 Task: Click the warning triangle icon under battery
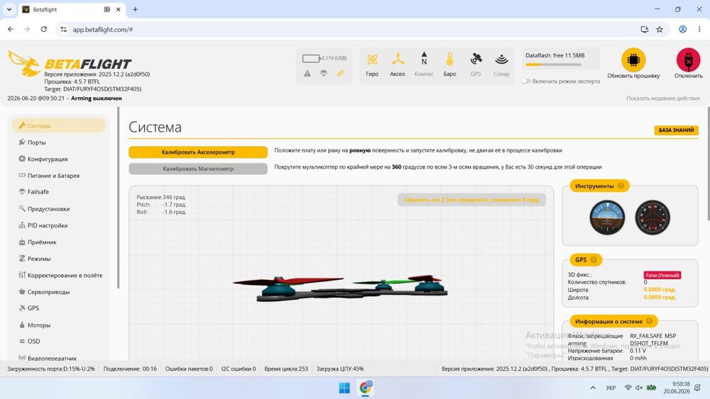pos(307,73)
